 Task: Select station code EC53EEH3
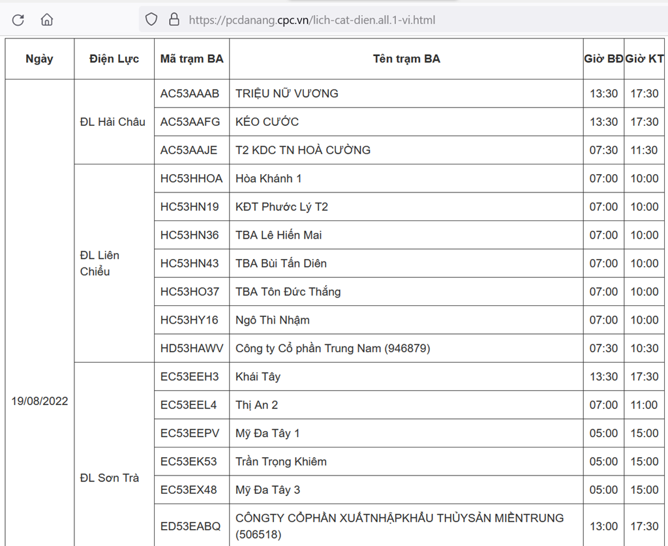[190, 376]
